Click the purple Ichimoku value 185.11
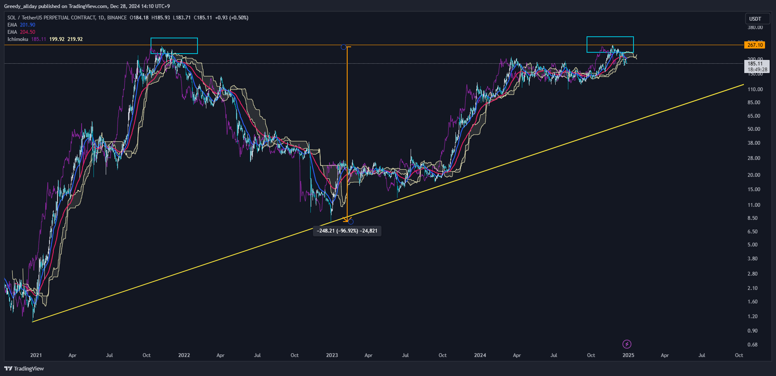This screenshot has width=776, height=376. [38, 39]
